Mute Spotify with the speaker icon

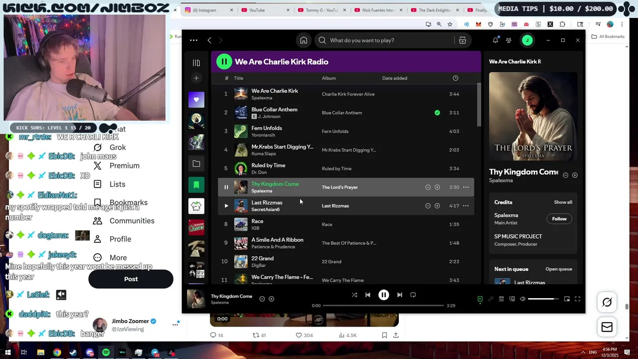[522, 299]
